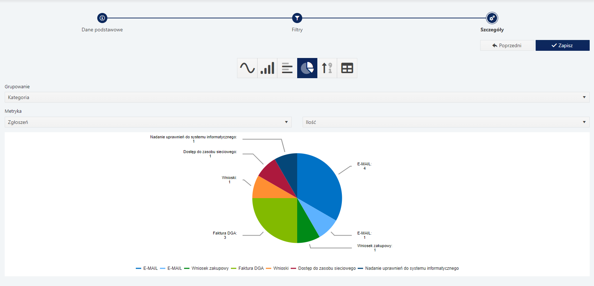The height and width of the screenshot is (286, 594).
Task: Expand the Metryka dropdown showing Zgłoszeń
Action: point(148,122)
